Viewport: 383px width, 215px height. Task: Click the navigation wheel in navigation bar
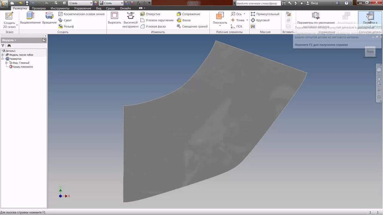click(379, 70)
